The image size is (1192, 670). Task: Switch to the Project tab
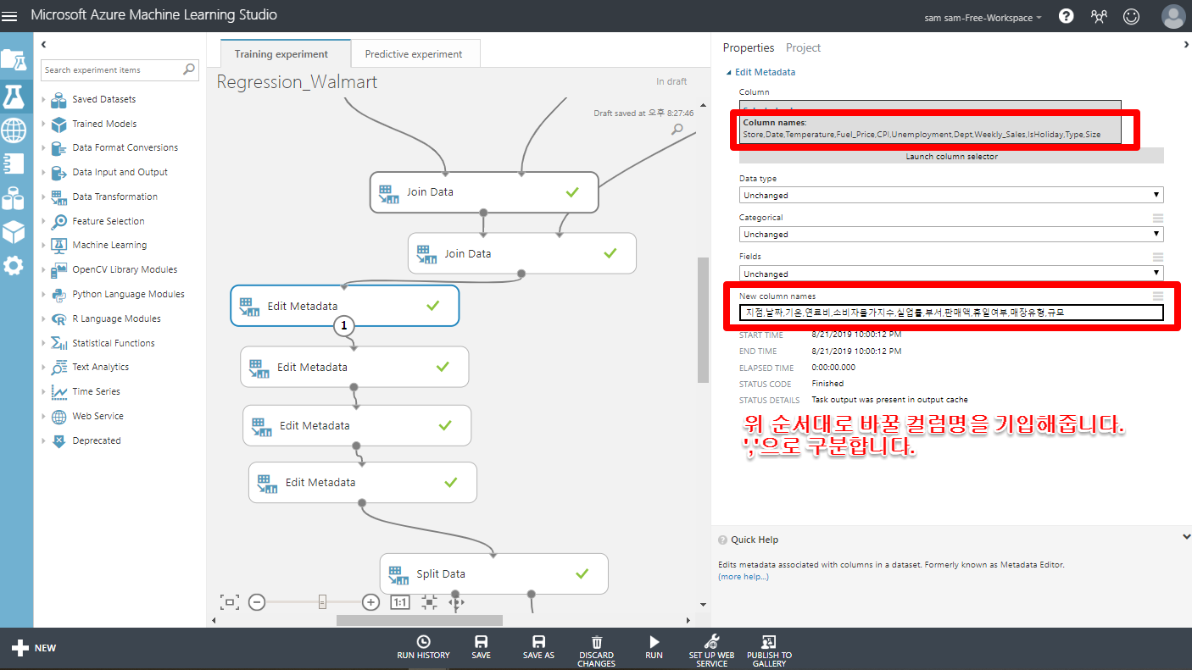[803, 47]
